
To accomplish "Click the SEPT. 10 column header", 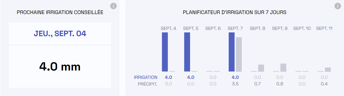I will (x=302, y=28).
